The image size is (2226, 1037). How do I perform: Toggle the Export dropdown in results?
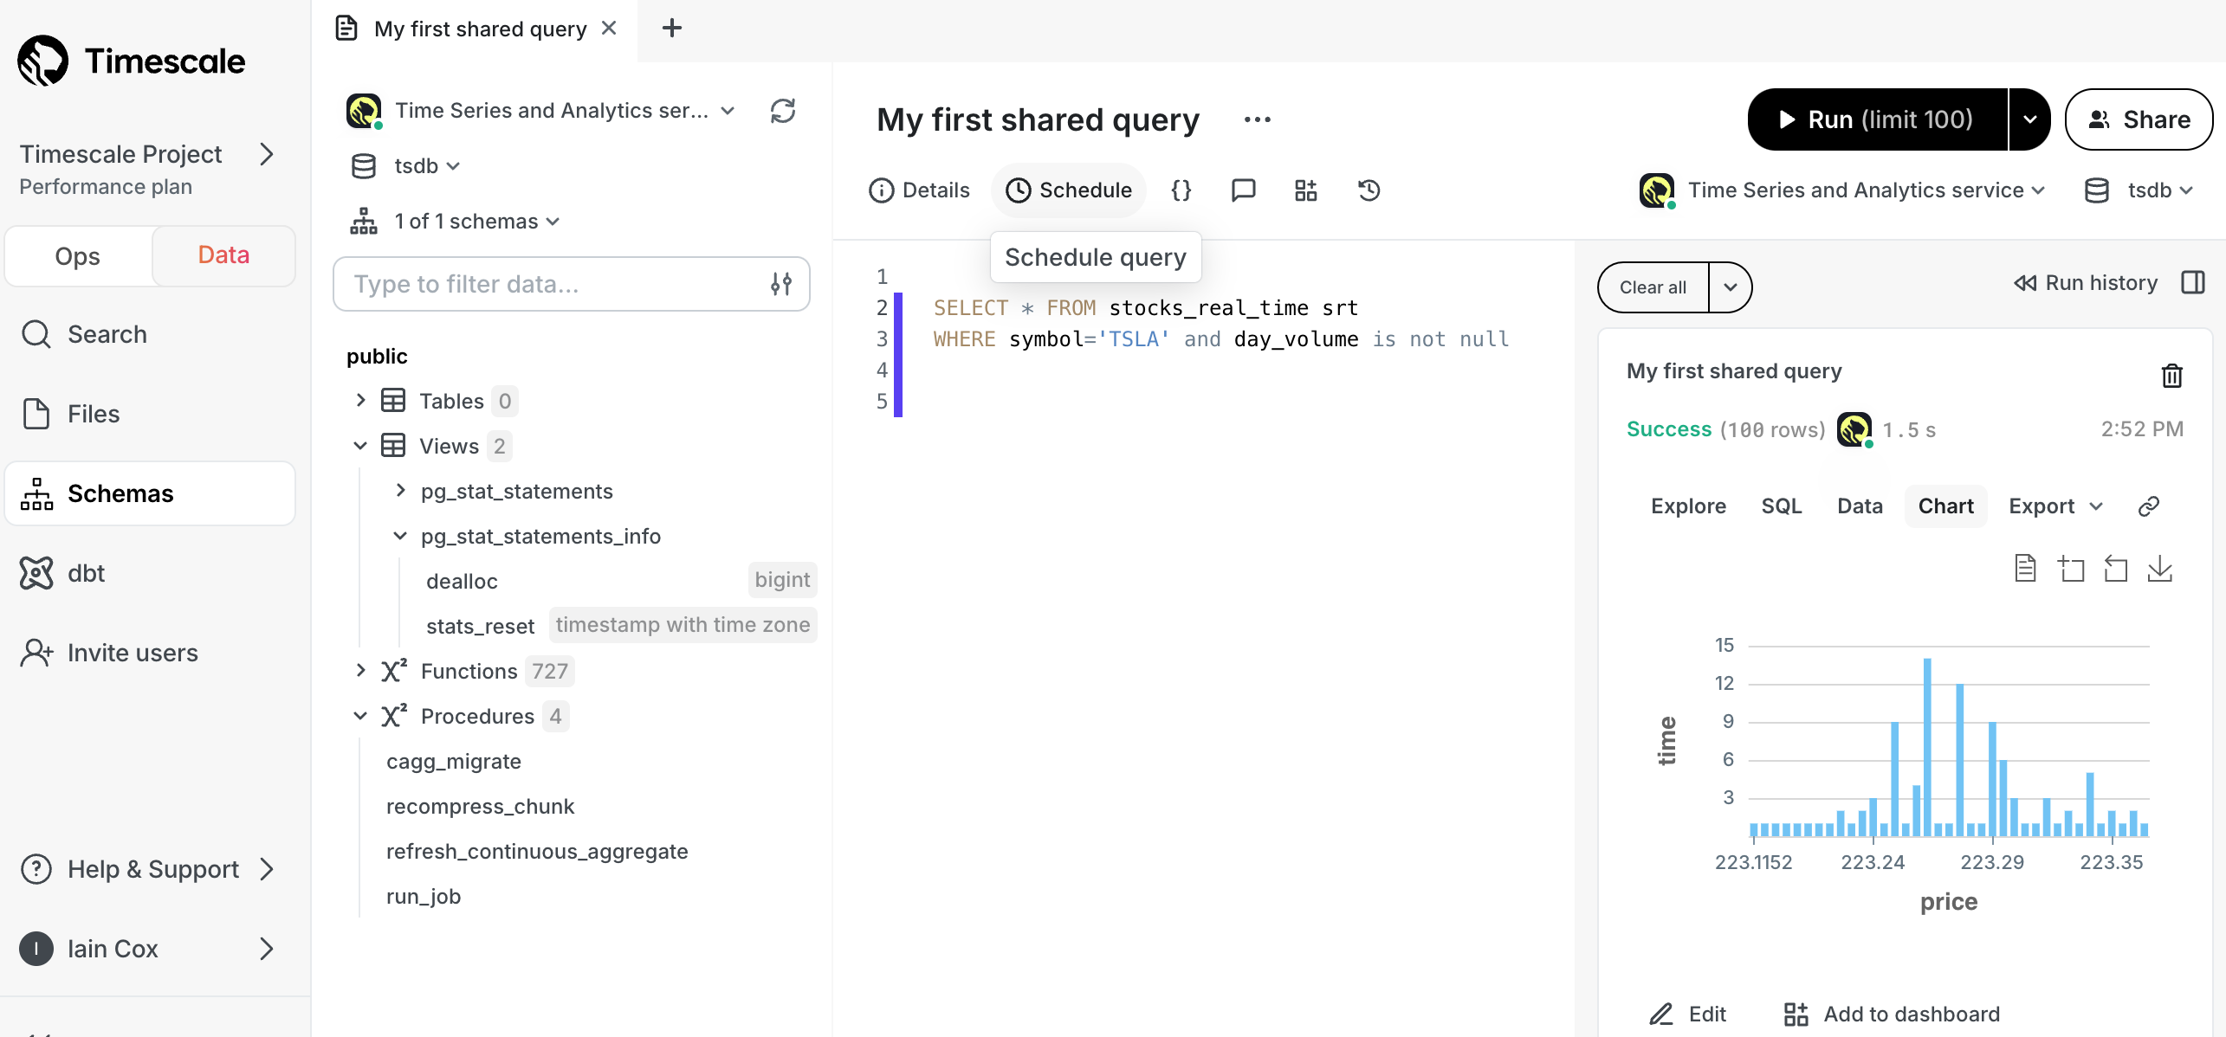click(2055, 506)
